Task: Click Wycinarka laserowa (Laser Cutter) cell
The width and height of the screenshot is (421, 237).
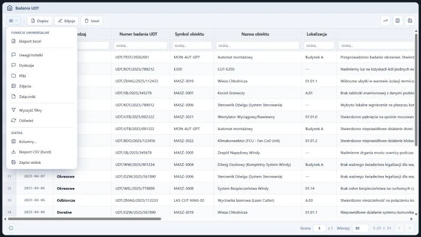Action: point(246,200)
